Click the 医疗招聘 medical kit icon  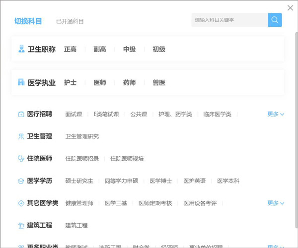point(21,114)
